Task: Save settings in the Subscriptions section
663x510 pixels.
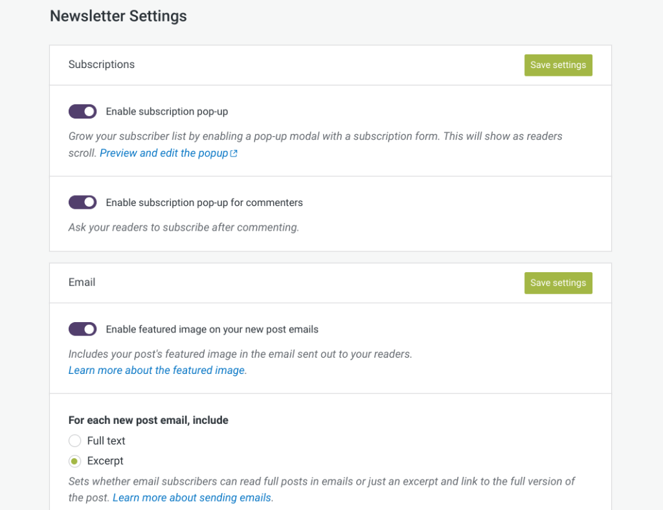Action: pos(557,65)
